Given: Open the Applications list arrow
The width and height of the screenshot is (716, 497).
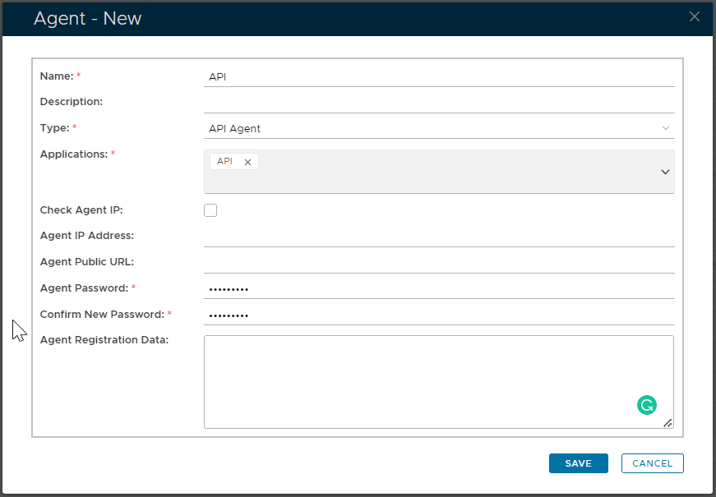Looking at the screenshot, I should (665, 172).
